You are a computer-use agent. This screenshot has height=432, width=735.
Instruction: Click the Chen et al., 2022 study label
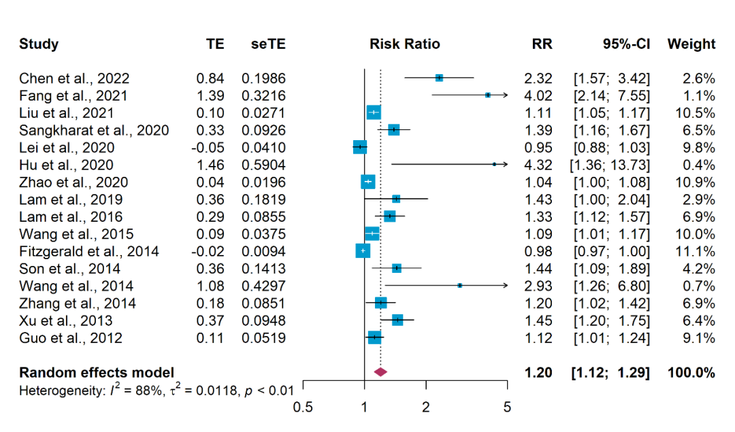(x=74, y=79)
